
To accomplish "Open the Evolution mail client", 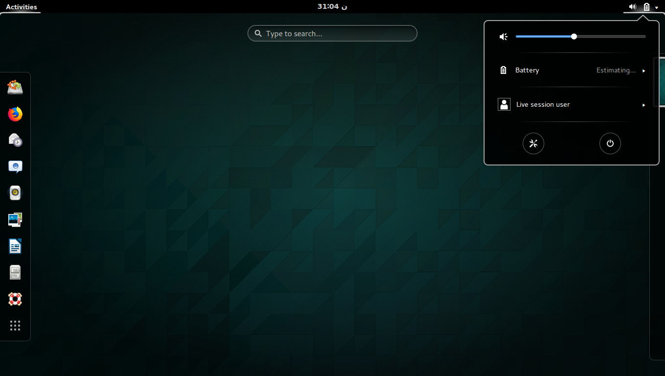I will point(15,140).
